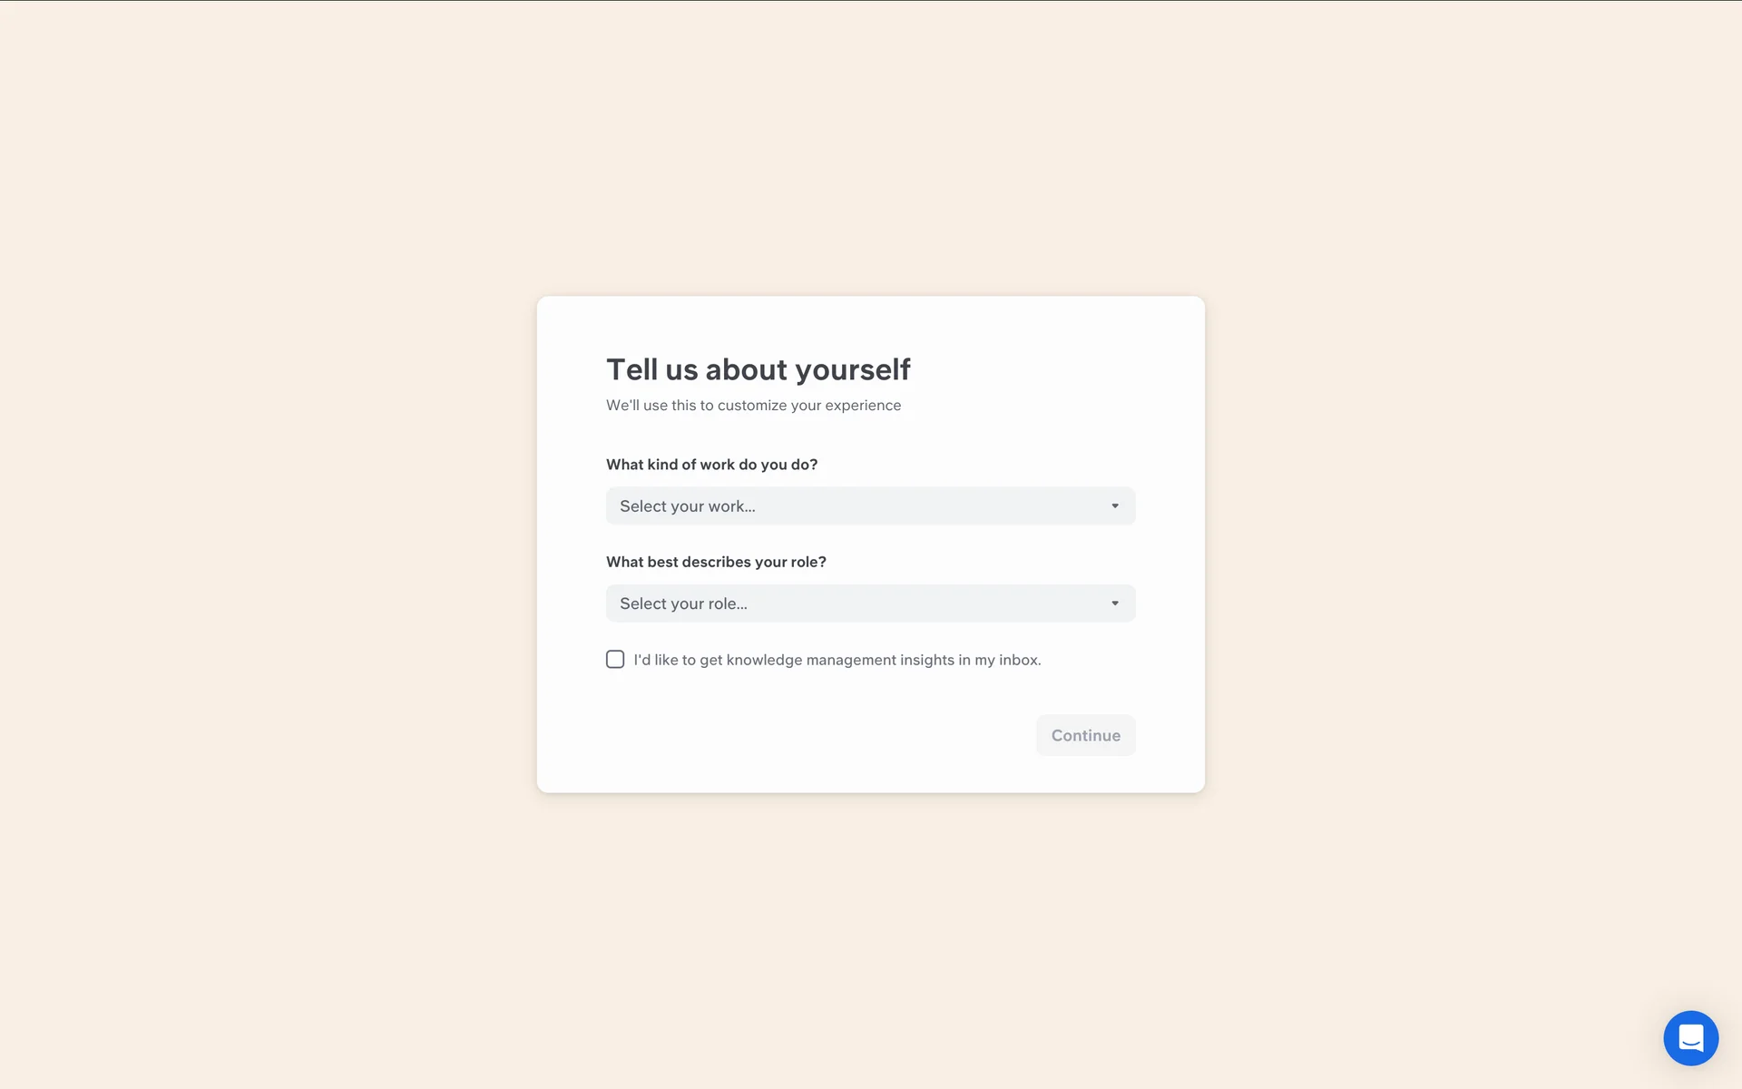This screenshot has height=1089, width=1742.
Task: Click the "What kind of work do you do?" label
Action: pyautogui.click(x=711, y=465)
